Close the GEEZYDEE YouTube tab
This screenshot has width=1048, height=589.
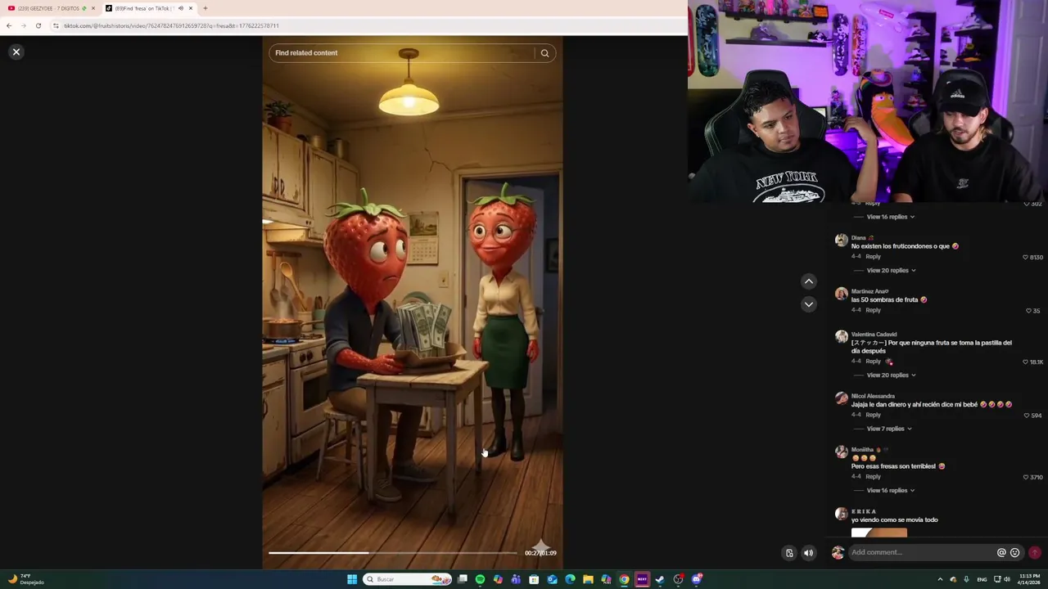pyautogui.click(x=93, y=8)
